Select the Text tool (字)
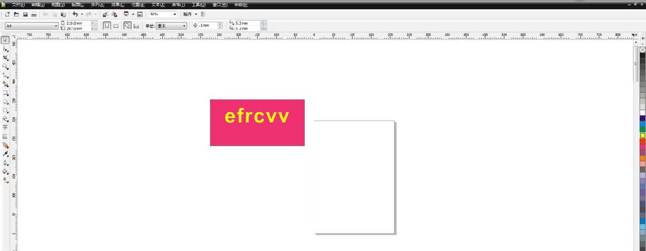Image resolution: width=646 pixels, height=251 pixels. pyautogui.click(x=5, y=128)
